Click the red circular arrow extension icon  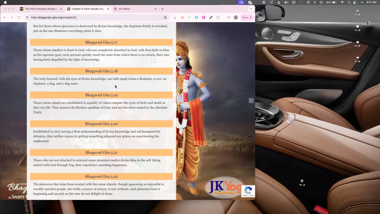tap(182, 18)
